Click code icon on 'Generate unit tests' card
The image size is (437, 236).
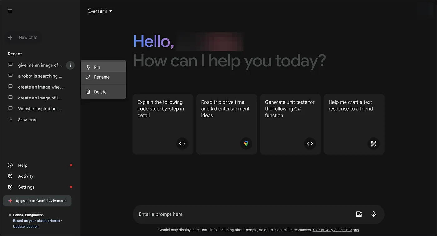[310, 144]
